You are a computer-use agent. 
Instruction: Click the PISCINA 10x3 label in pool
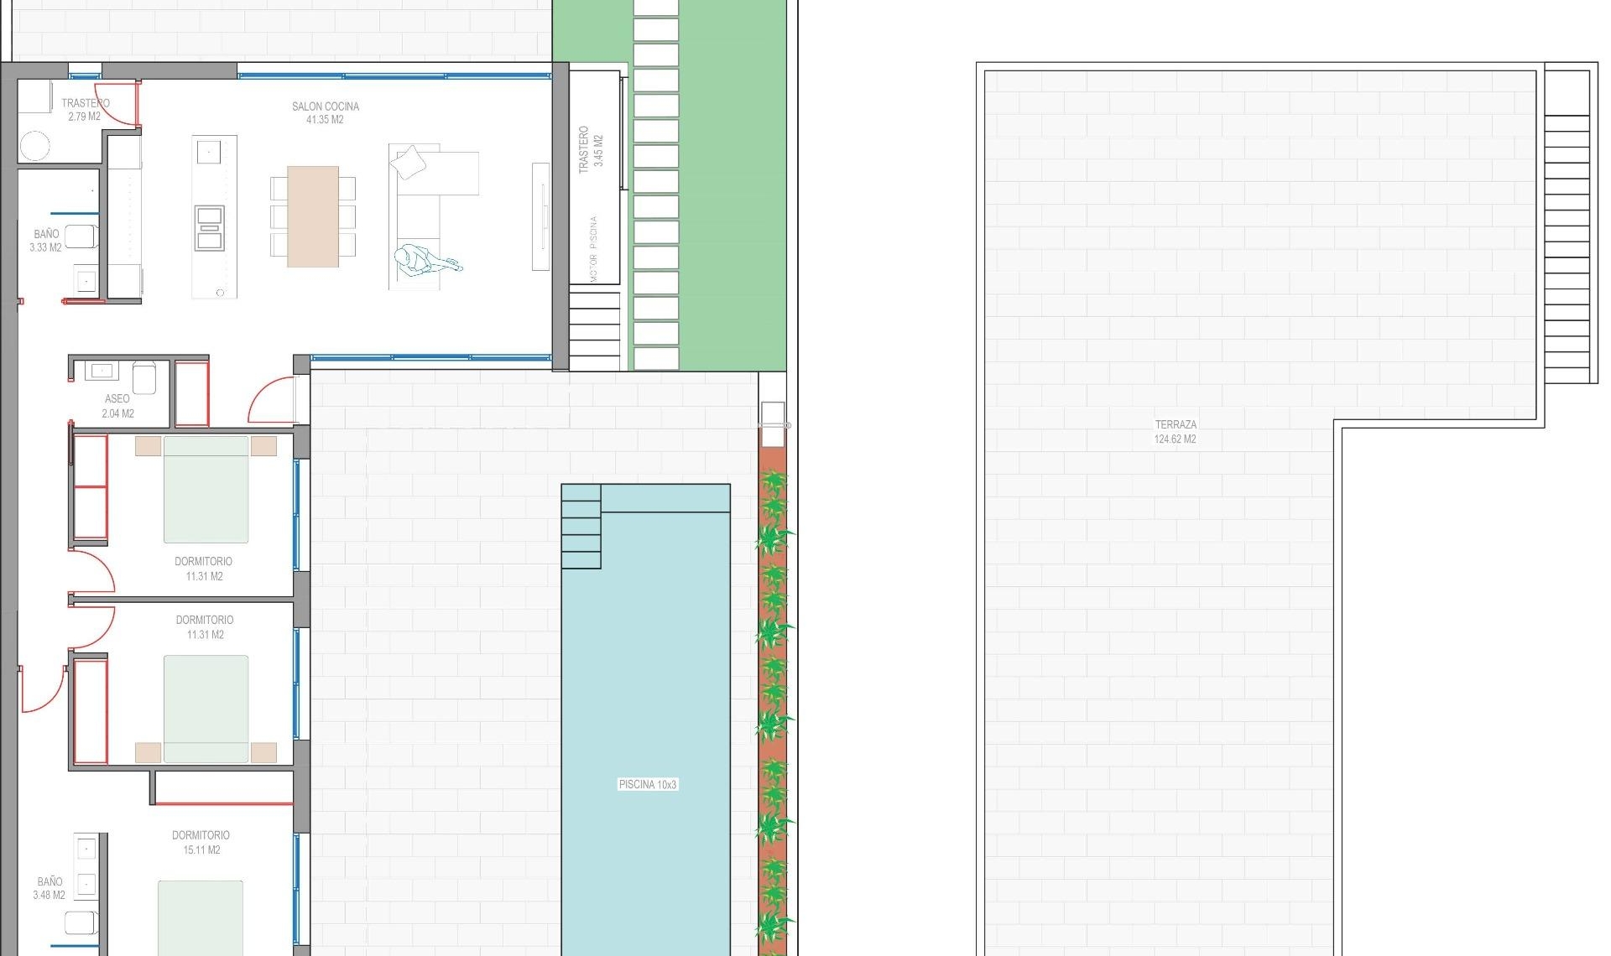click(647, 784)
